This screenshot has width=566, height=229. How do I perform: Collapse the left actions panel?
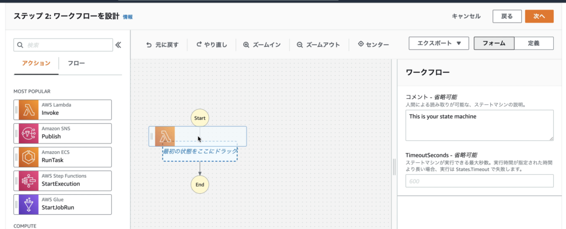point(118,45)
